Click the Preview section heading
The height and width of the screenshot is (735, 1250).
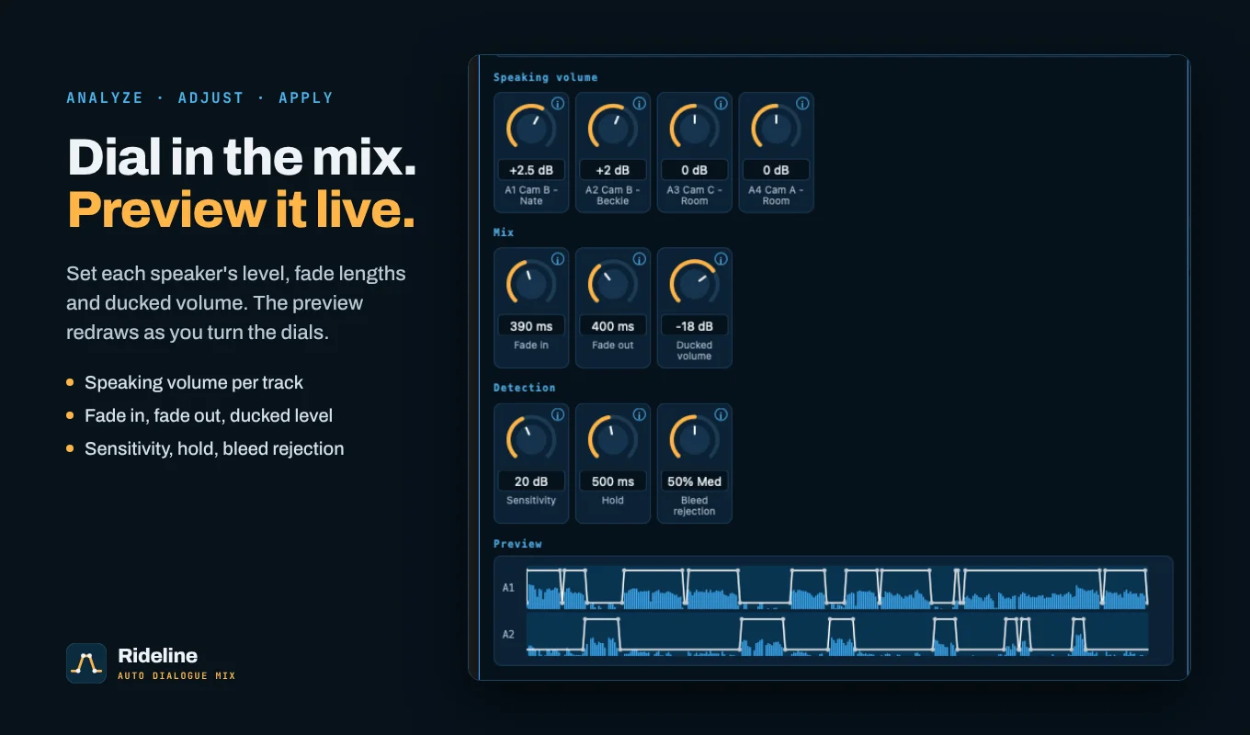[x=517, y=544]
